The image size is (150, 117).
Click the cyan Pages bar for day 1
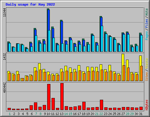click(x=10, y=47)
